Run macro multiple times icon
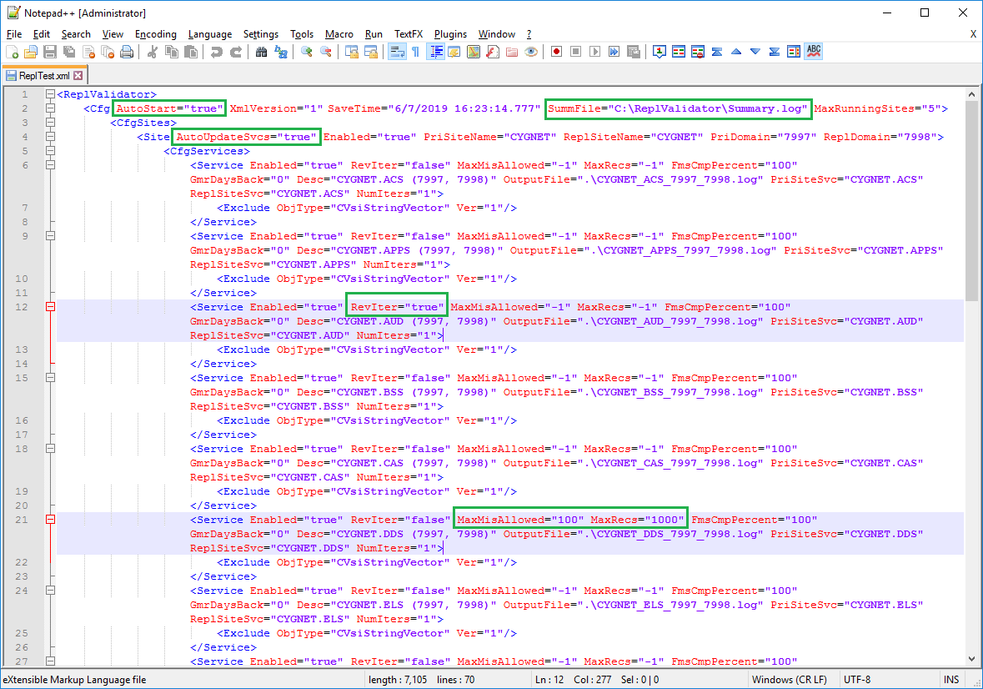Viewport: 983px width, 689px height. [614, 52]
